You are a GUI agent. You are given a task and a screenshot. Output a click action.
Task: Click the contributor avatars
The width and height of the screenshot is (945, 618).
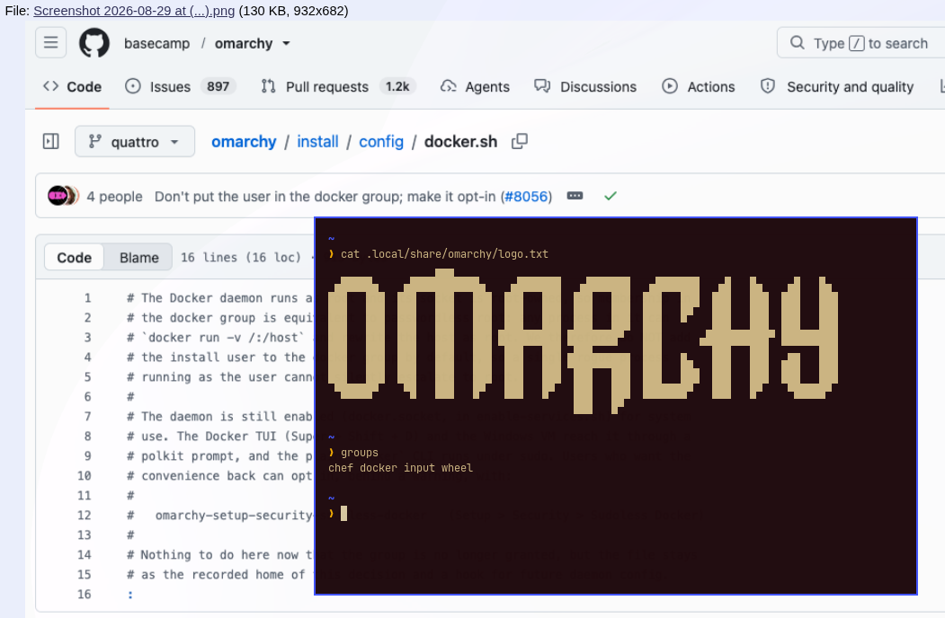[x=63, y=196]
